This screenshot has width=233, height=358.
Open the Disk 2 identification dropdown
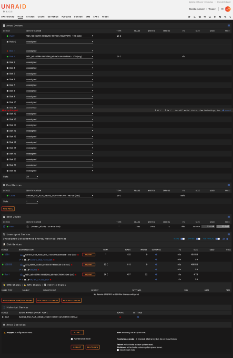pos(60,57)
